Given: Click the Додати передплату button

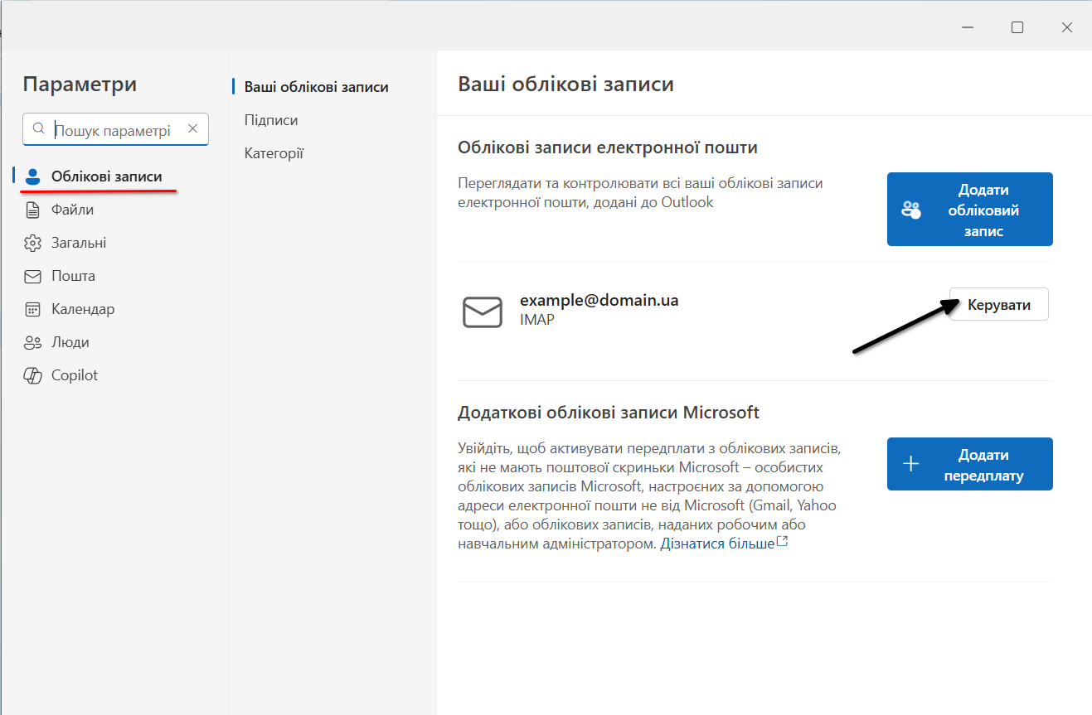Looking at the screenshot, I should pyautogui.click(x=969, y=464).
